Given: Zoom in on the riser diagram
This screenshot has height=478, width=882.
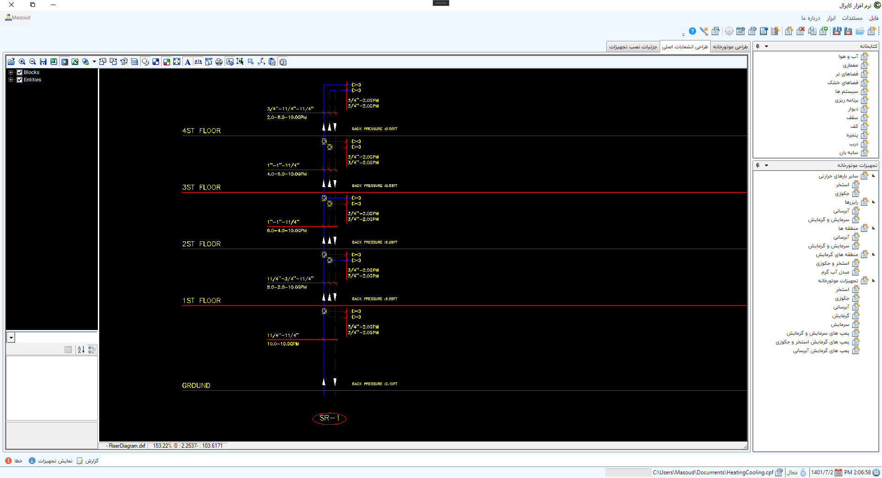Looking at the screenshot, I should (22, 62).
